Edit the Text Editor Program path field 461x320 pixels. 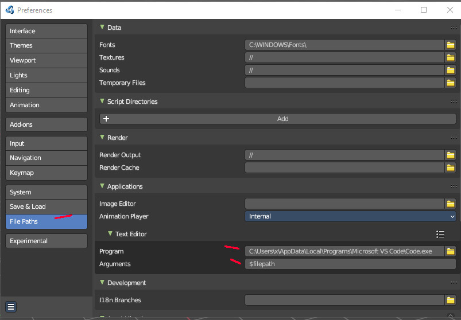[x=344, y=251]
